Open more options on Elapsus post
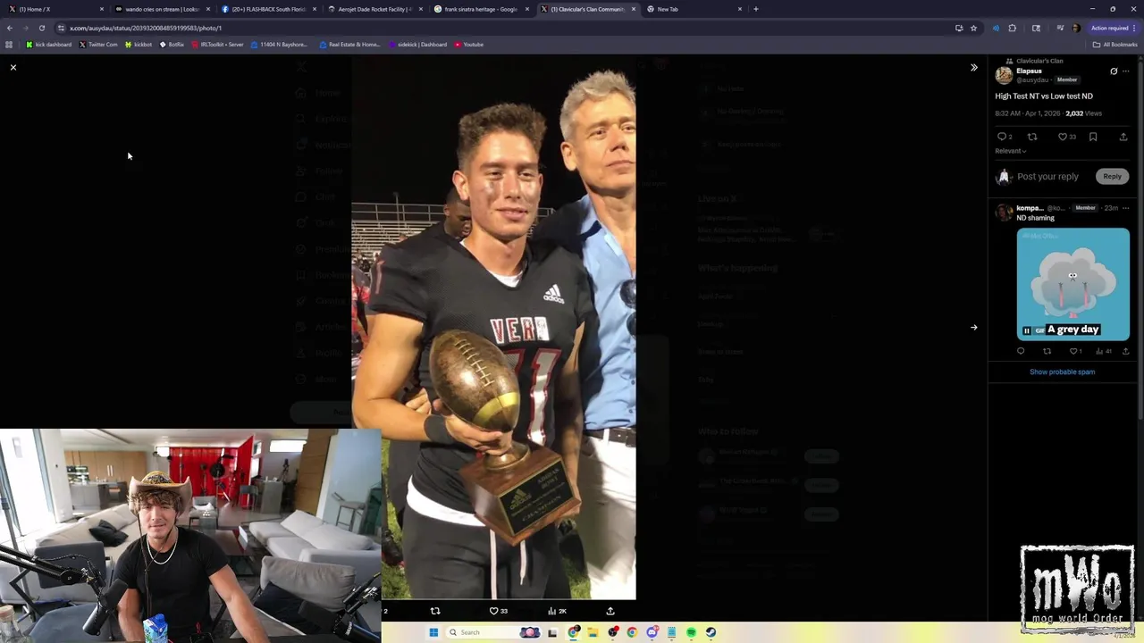This screenshot has height=643, width=1144. coord(1125,71)
